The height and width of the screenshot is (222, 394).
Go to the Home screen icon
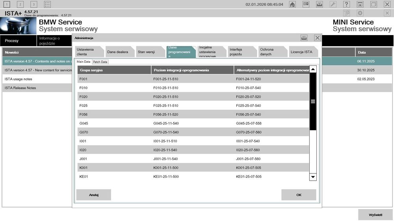coord(292,4)
